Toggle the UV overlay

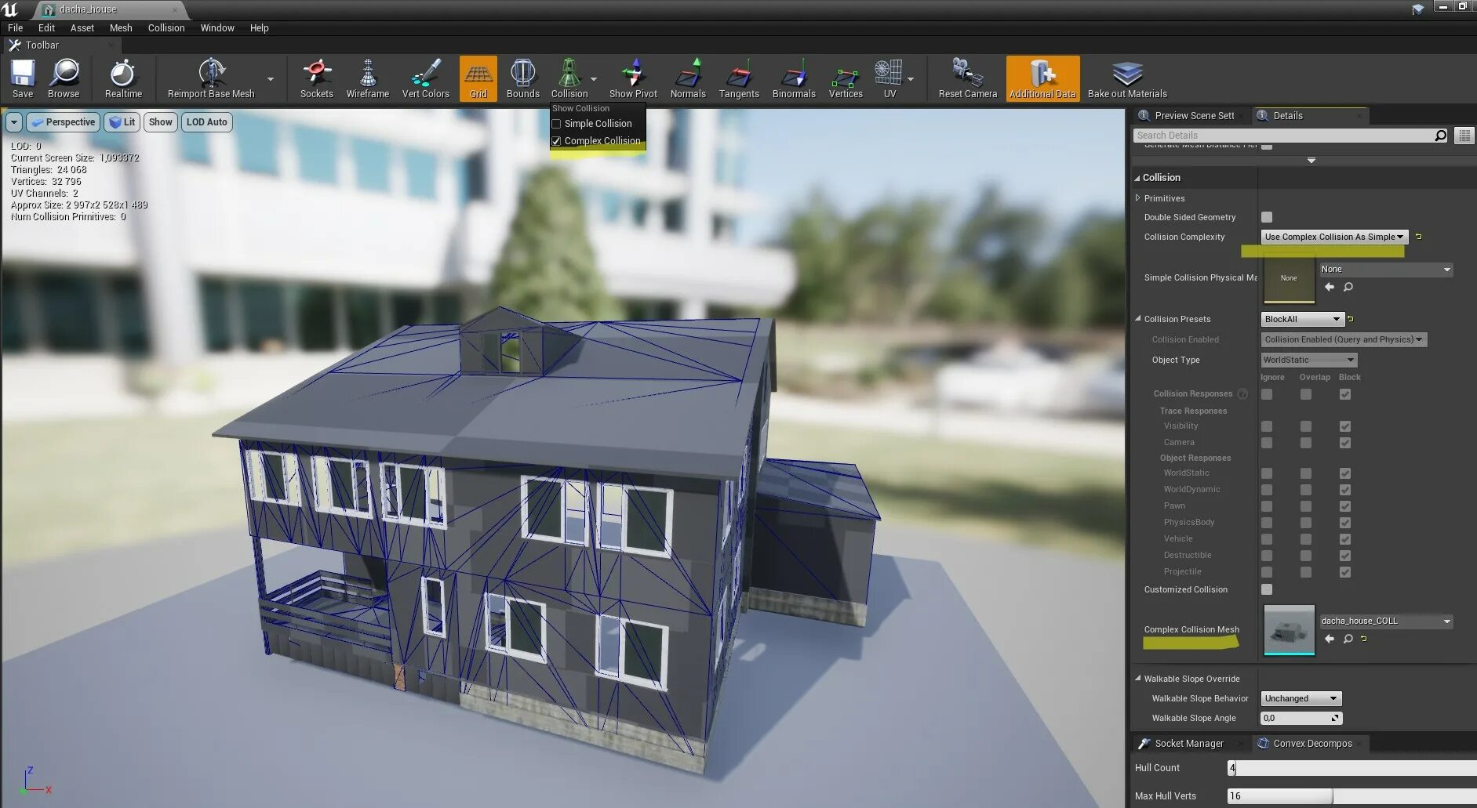[x=889, y=78]
